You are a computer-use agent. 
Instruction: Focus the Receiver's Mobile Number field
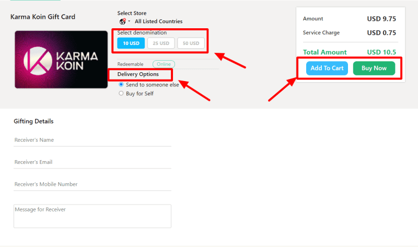(x=92, y=184)
